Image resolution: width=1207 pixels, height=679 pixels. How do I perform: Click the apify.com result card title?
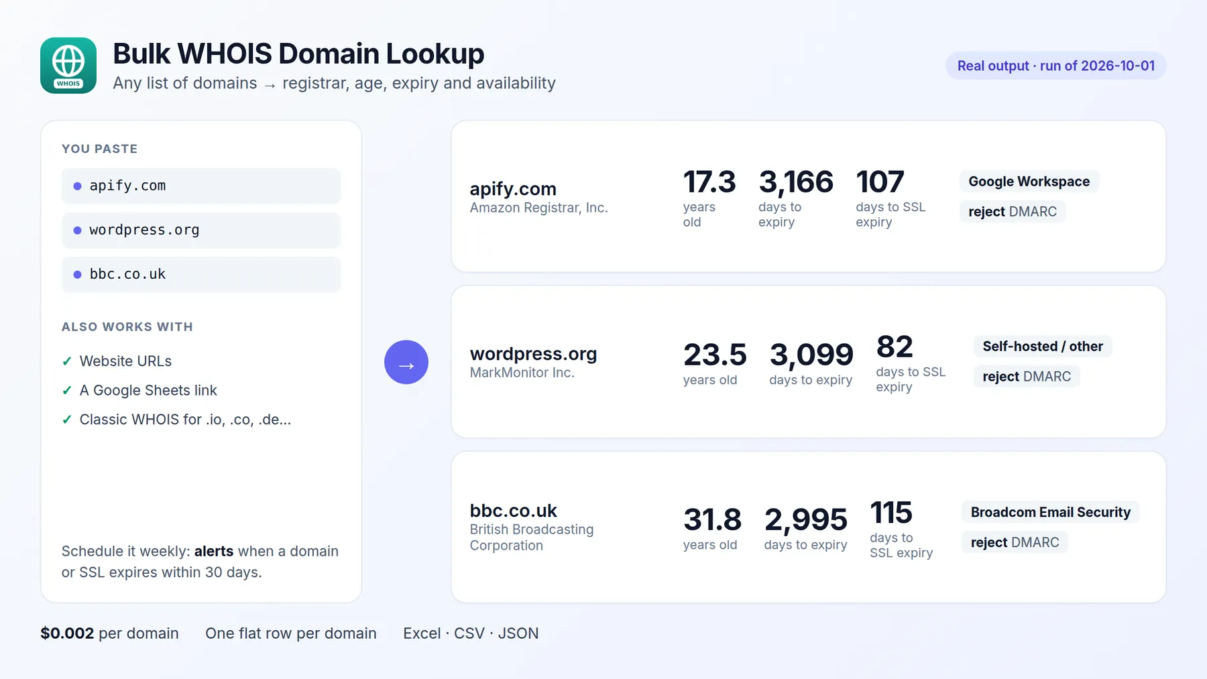[x=513, y=189]
